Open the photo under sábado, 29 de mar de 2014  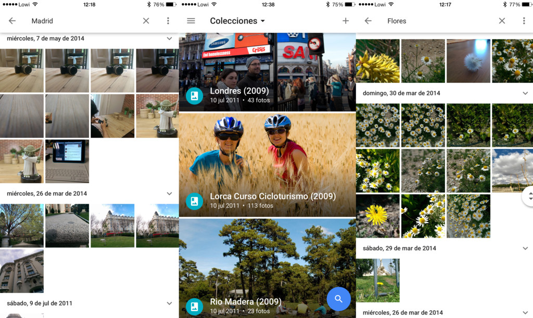[x=378, y=281]
